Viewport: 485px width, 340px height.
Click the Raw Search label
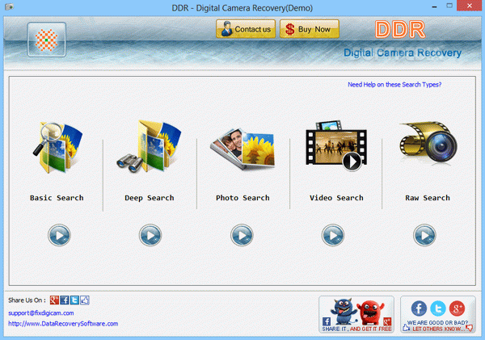(428, 198)
